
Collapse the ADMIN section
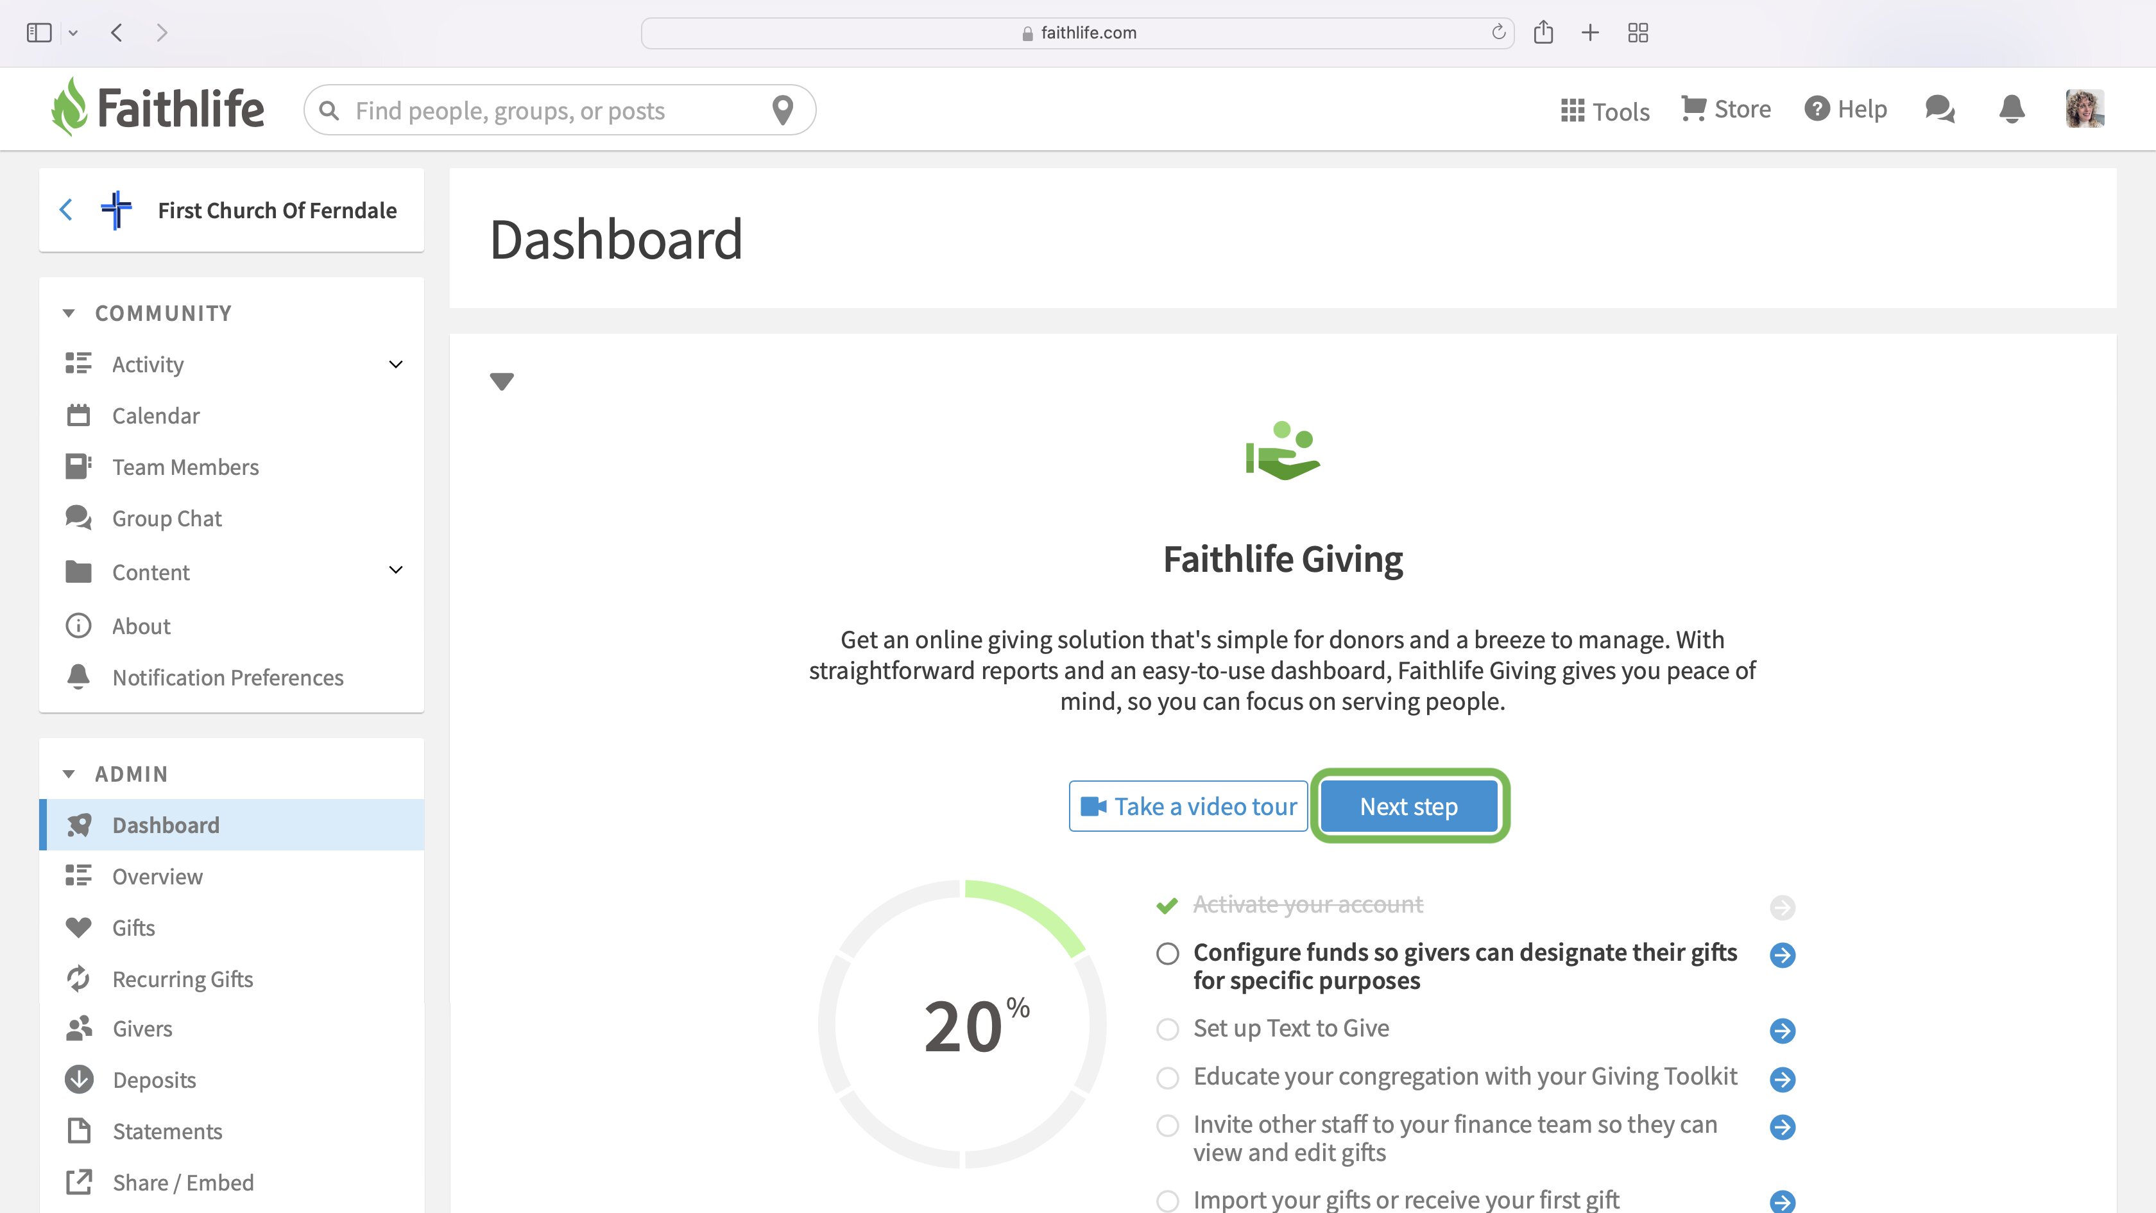click(69, 773)
